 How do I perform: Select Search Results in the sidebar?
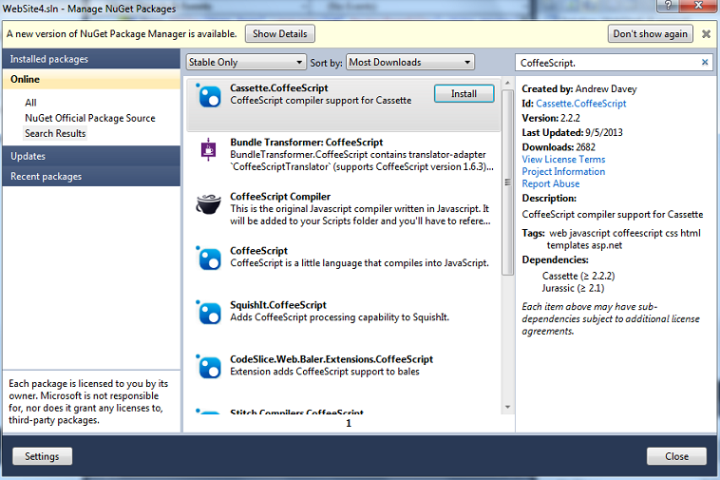click(55, 133)
